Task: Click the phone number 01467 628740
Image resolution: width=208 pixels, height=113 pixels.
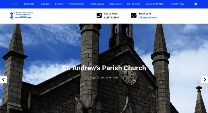Action: coord(111,17)
